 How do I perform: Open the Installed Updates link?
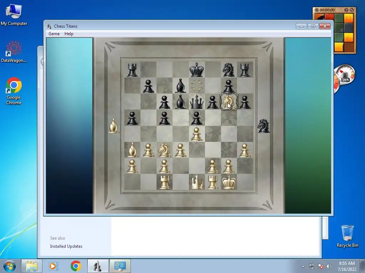pos(66,246)
